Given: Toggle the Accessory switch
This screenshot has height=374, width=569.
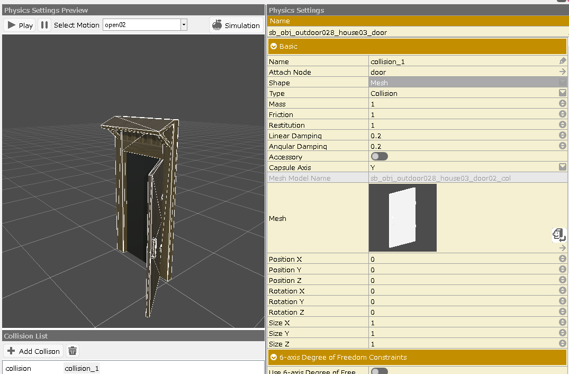Looking at the screenshot, I should pyautogui.click(x=380, y=157).
